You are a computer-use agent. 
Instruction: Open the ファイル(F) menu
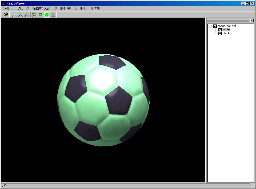[8, 8]
